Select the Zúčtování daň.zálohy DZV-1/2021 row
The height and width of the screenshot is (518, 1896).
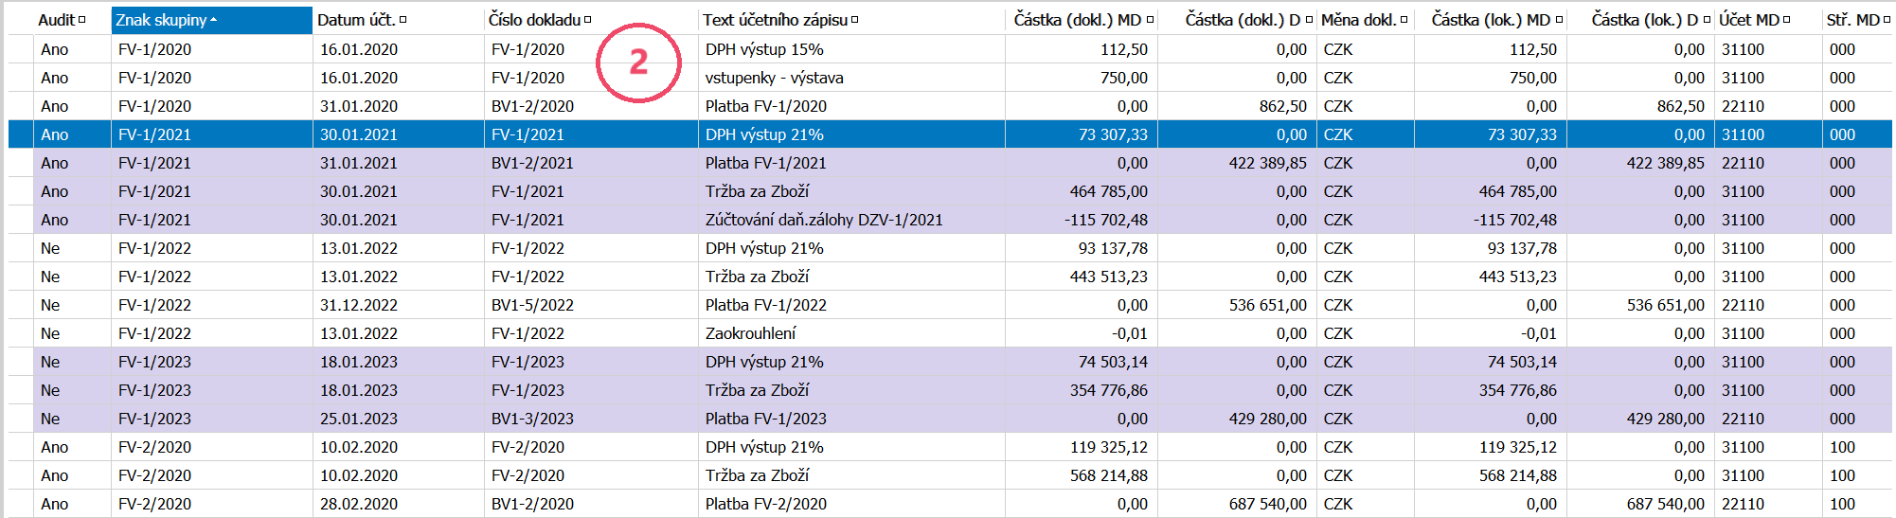coord(823,220)
